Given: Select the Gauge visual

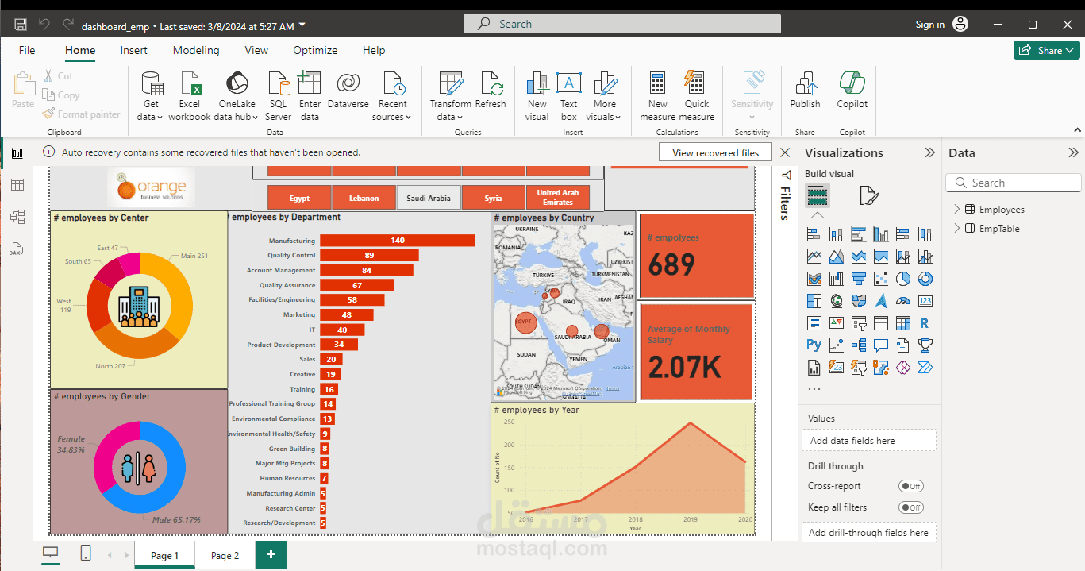Looking at the screenshot, I should 902,301.
